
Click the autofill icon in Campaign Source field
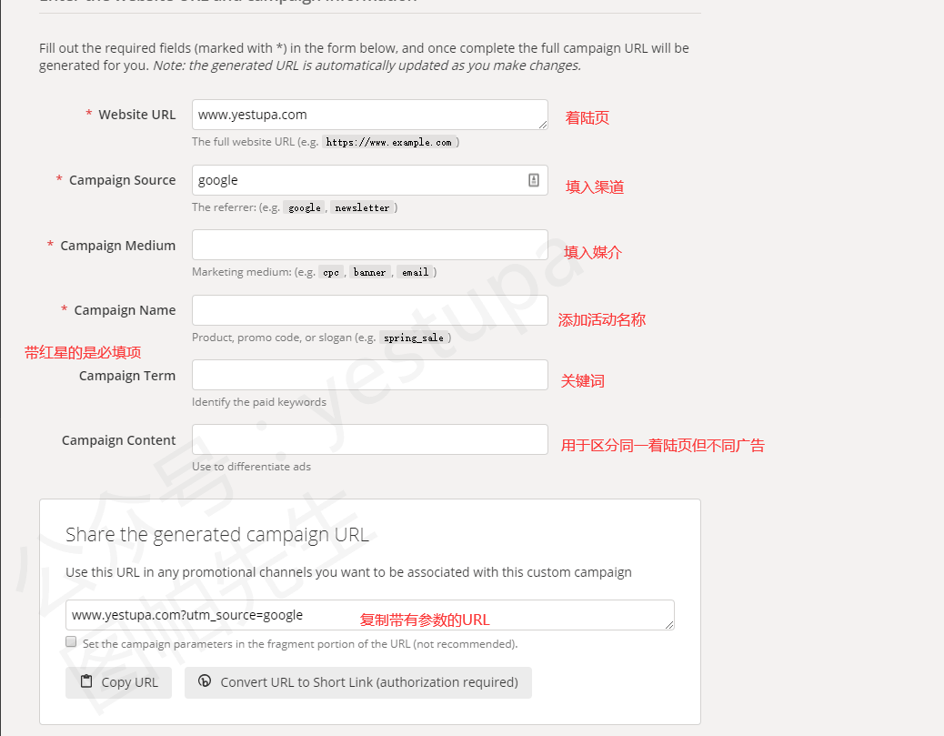pos(534,180)
